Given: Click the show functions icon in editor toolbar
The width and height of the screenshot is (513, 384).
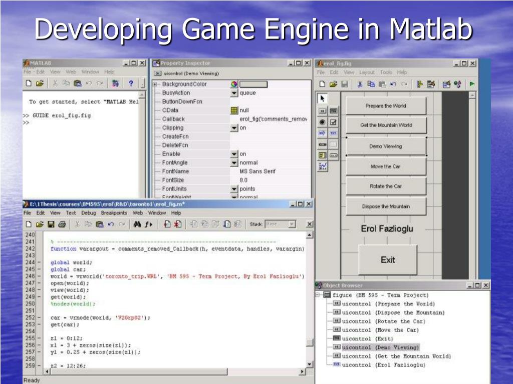Looking at the screenshot, I should click(148, 224).
